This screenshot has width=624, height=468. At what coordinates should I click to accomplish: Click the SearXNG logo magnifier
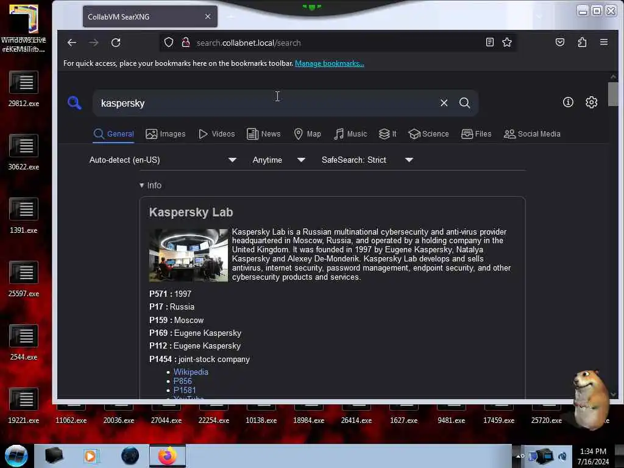coord(74,102)
